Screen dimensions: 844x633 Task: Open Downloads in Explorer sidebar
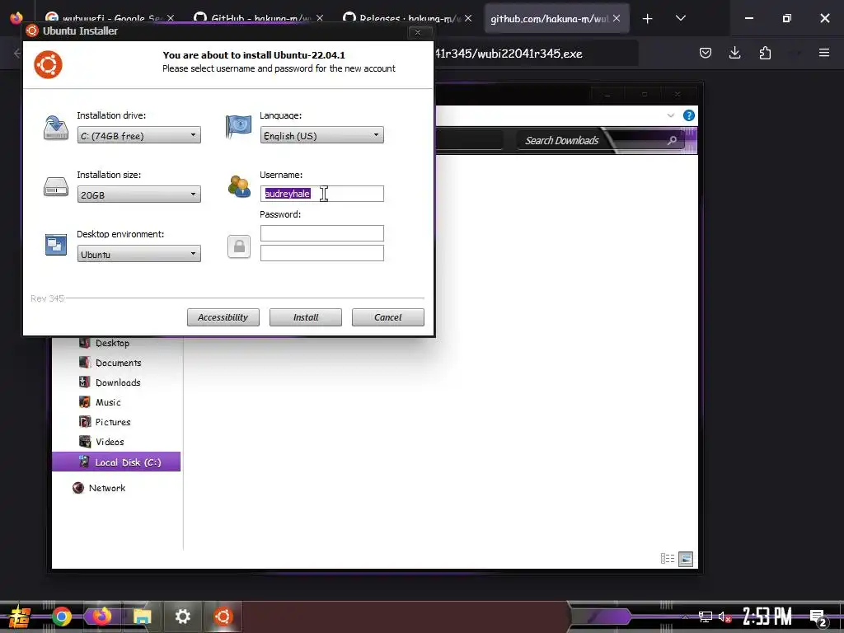point(110,382)
